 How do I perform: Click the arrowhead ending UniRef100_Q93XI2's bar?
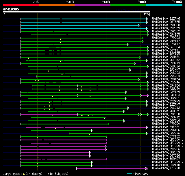coord(105,118)
